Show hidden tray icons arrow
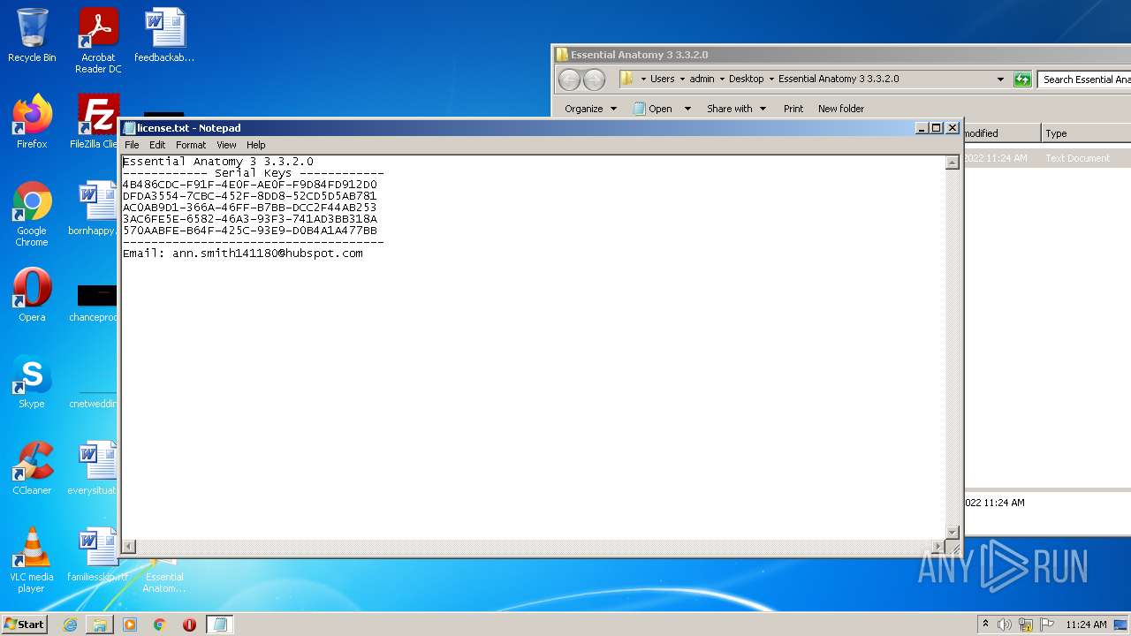 pyautogui.click(x=985, y=625)
